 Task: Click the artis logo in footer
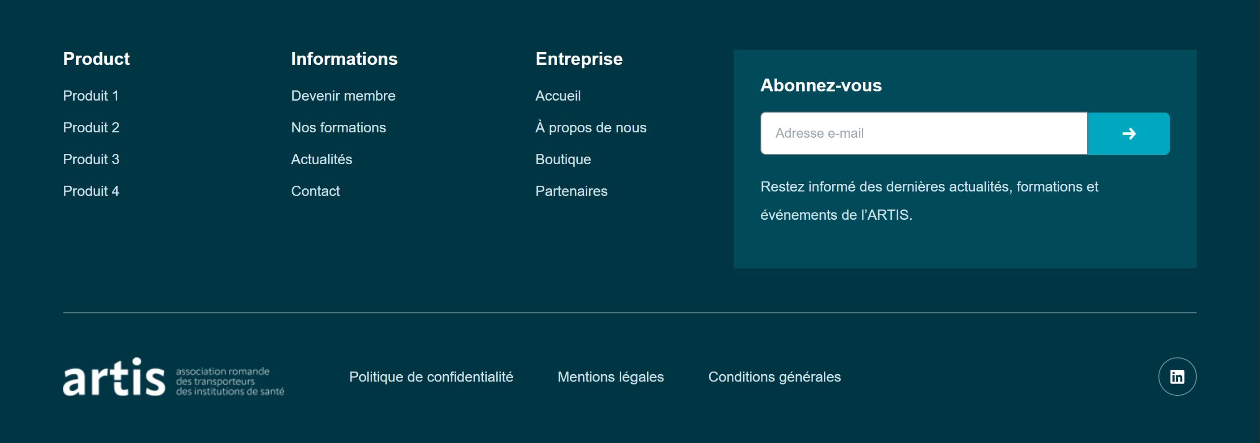(x=173, y=378)
